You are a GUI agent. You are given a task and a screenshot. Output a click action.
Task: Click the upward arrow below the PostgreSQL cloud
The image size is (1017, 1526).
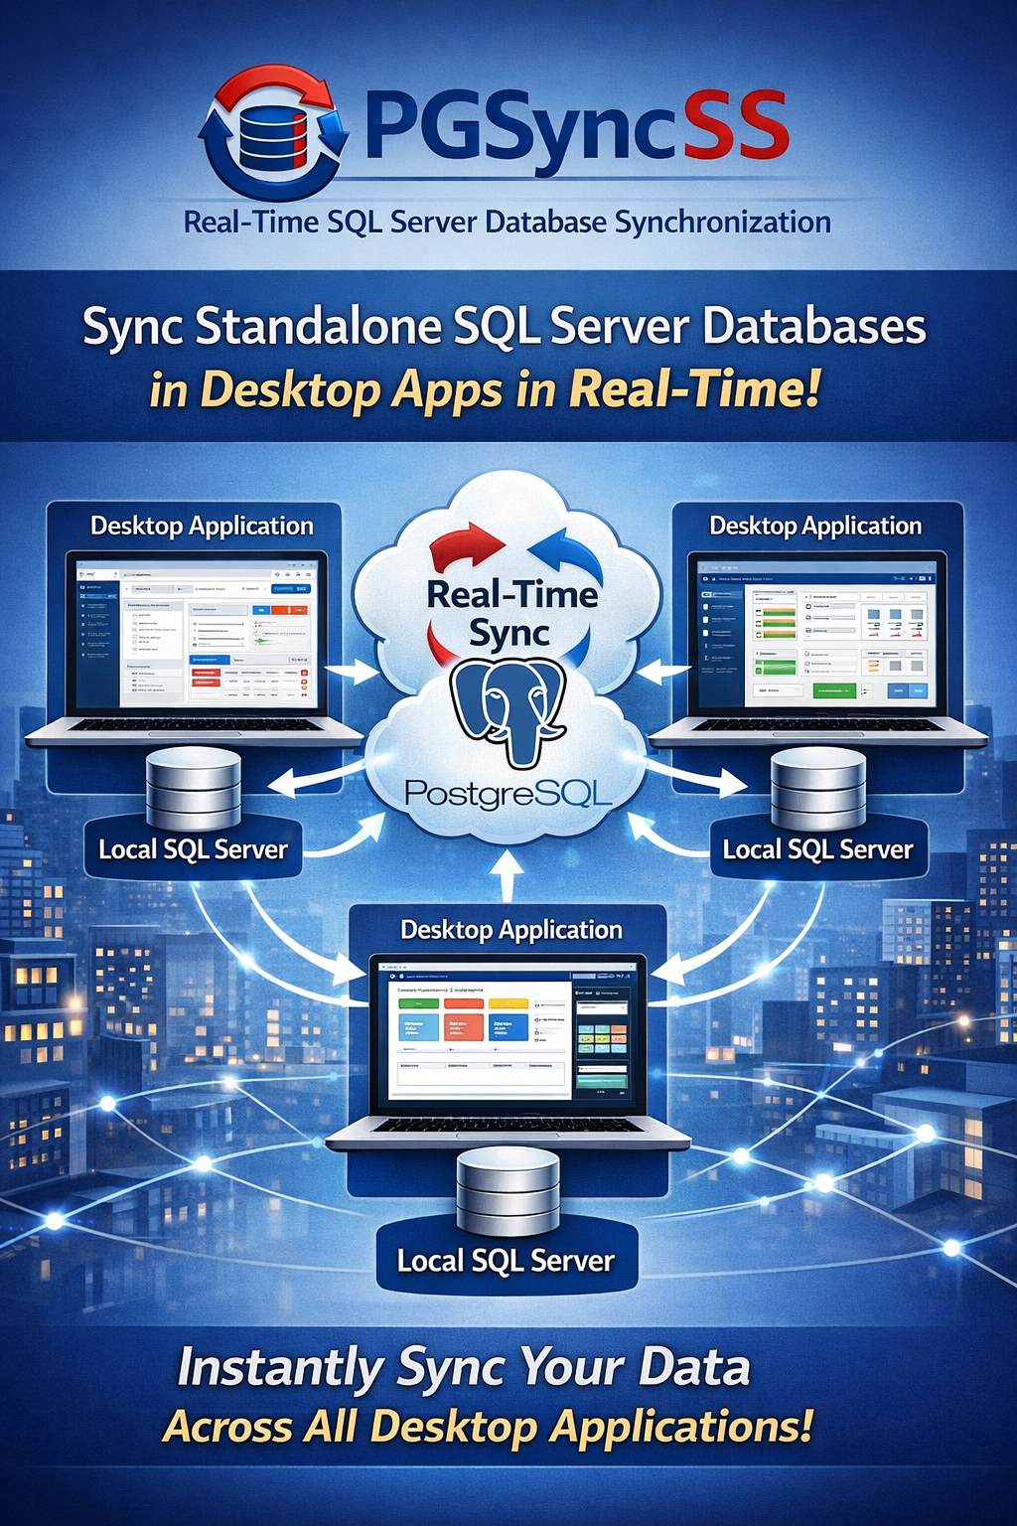click(x=508, y=874)
